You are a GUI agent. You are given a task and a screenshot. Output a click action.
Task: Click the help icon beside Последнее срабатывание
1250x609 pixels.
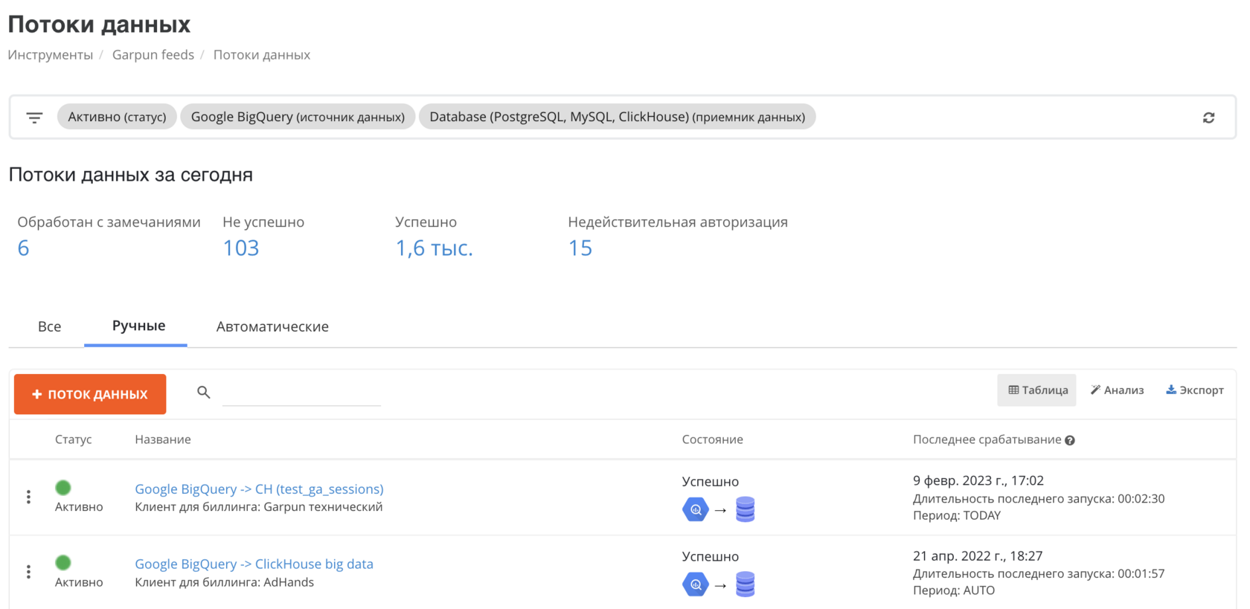coord(1070,440)
